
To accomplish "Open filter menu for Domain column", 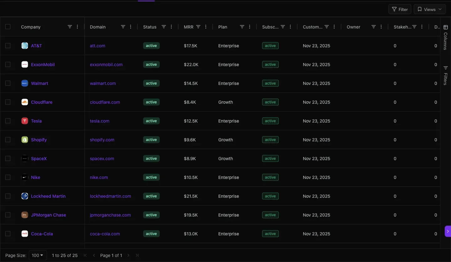I will click(123, 27).
